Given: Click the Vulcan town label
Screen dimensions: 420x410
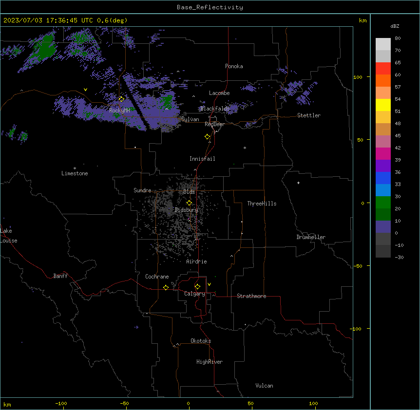Looking at the screenshot, I should pos(264,386).
